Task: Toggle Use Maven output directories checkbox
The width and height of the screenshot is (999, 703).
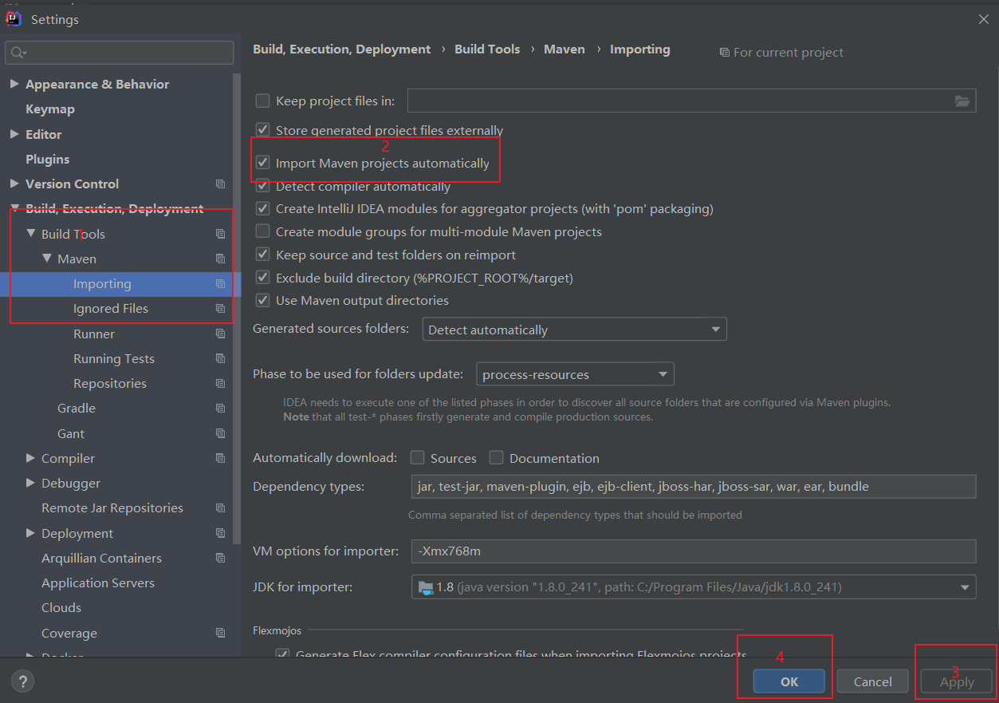Action: [x=262, y=300]
